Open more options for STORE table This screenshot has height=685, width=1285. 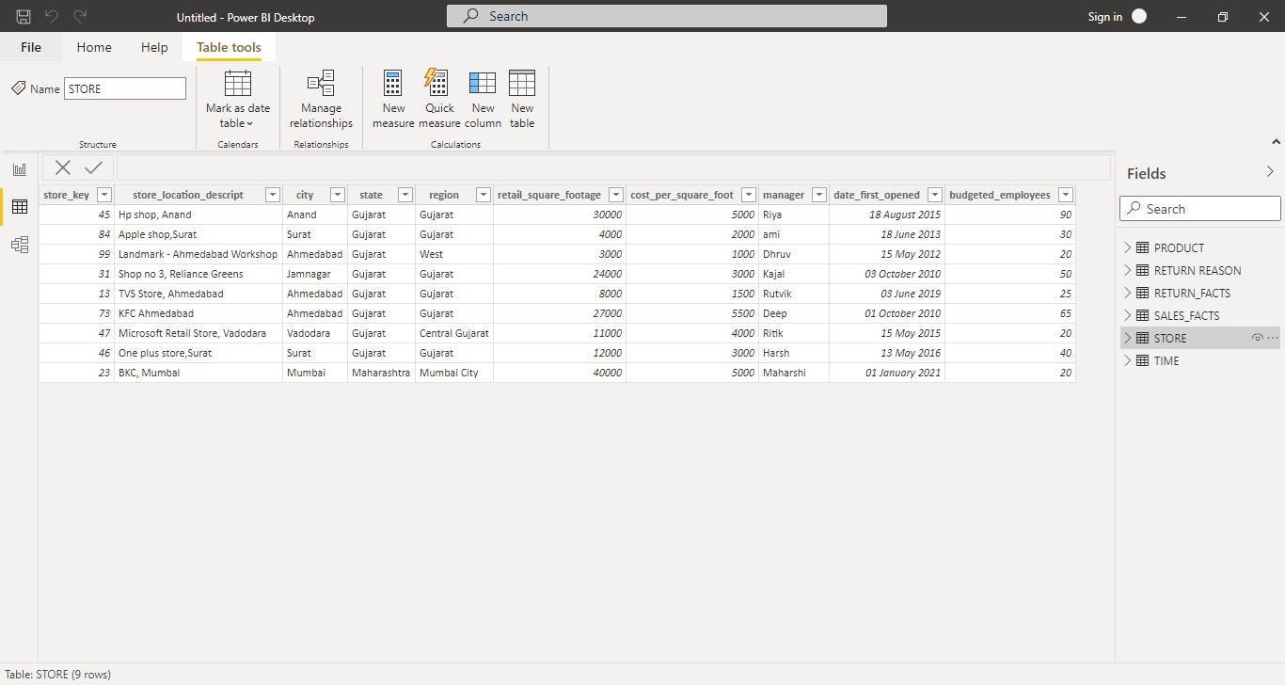point(1273,338)
